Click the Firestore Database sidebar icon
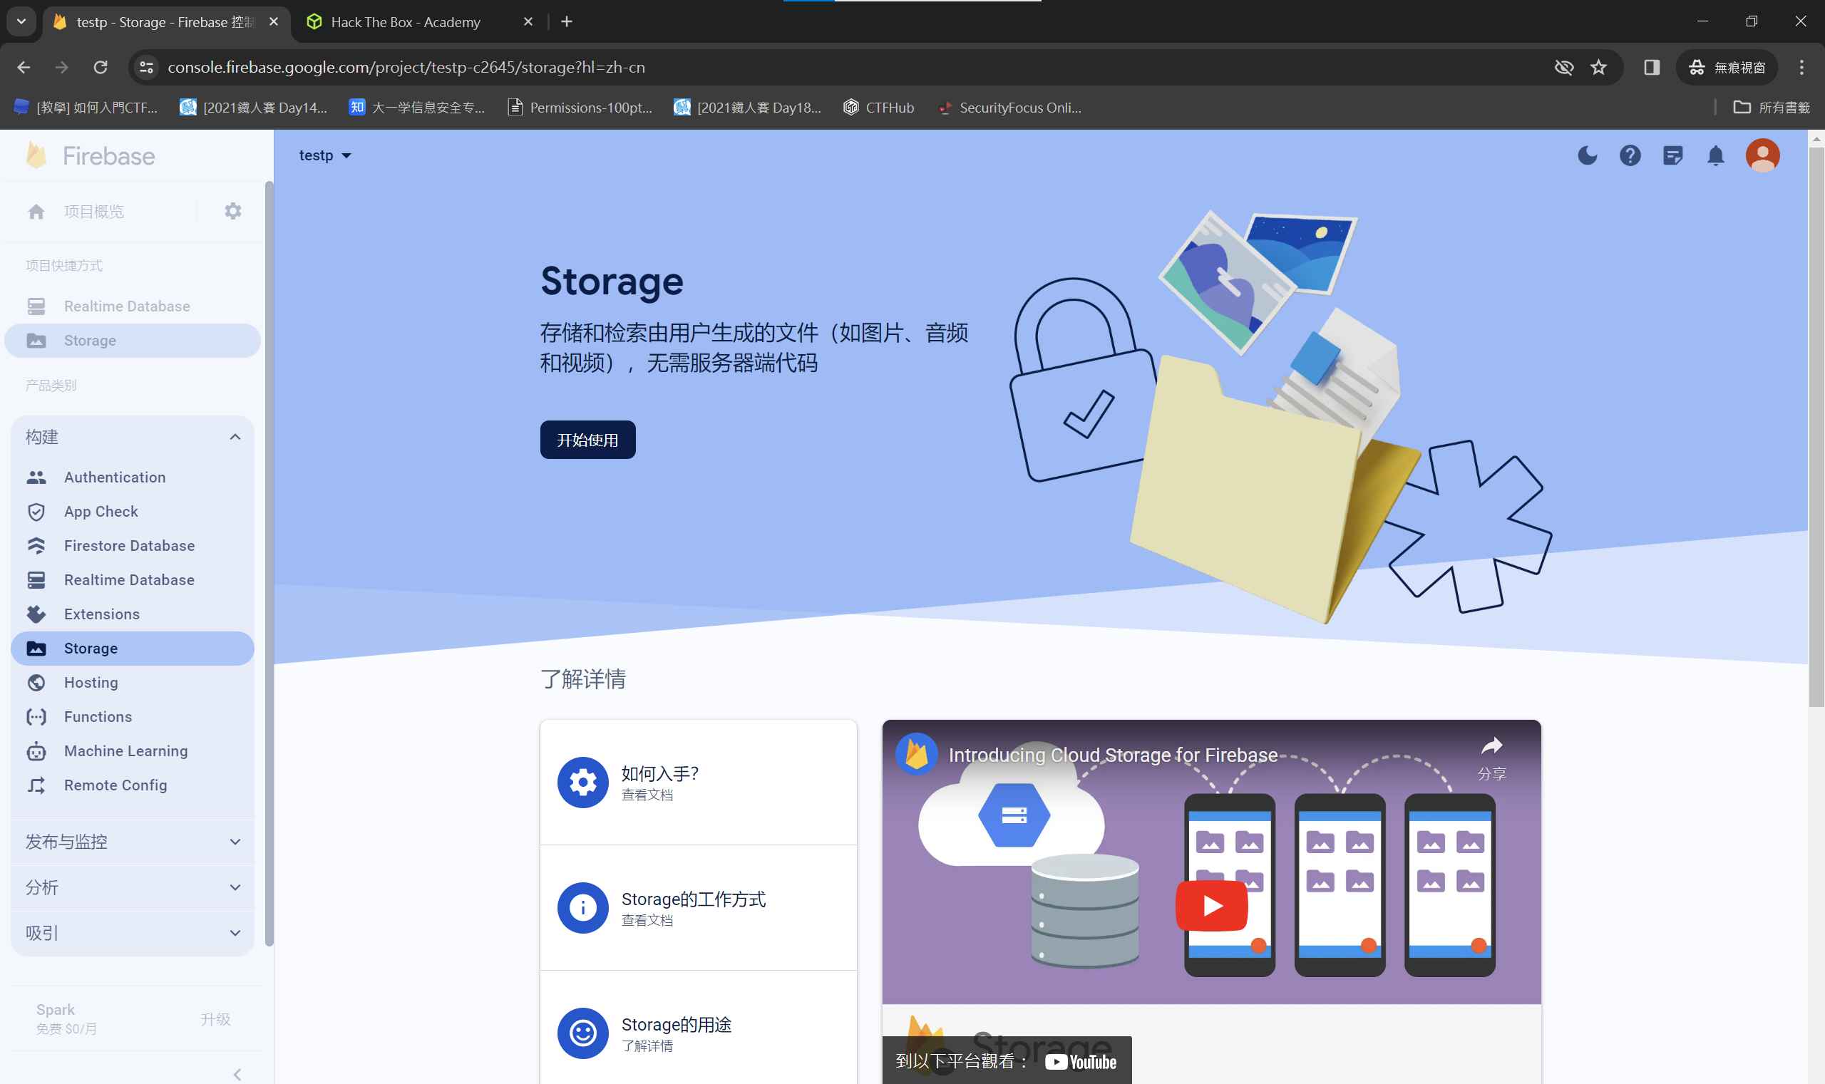 36,546
